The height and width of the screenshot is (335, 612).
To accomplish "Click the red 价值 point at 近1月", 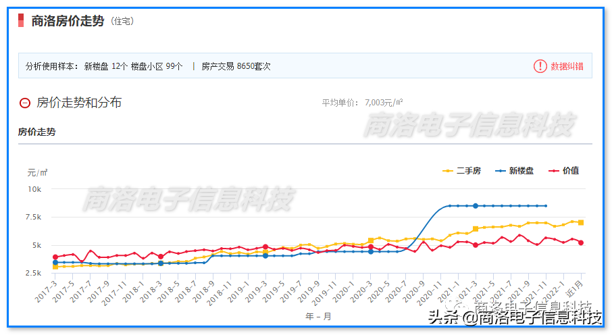I will click(x=581, y=243).
